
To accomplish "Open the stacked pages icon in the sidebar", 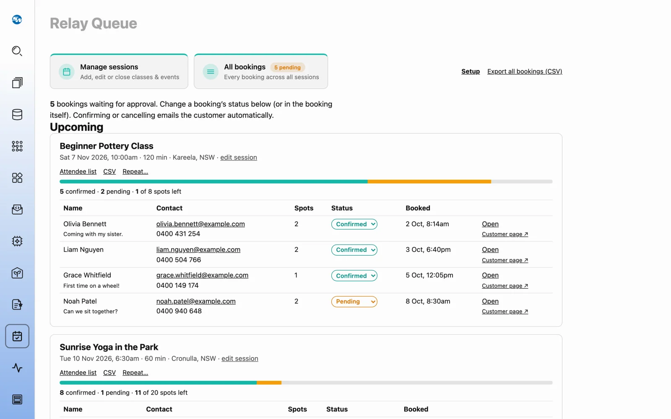I will tap(17, 83).
